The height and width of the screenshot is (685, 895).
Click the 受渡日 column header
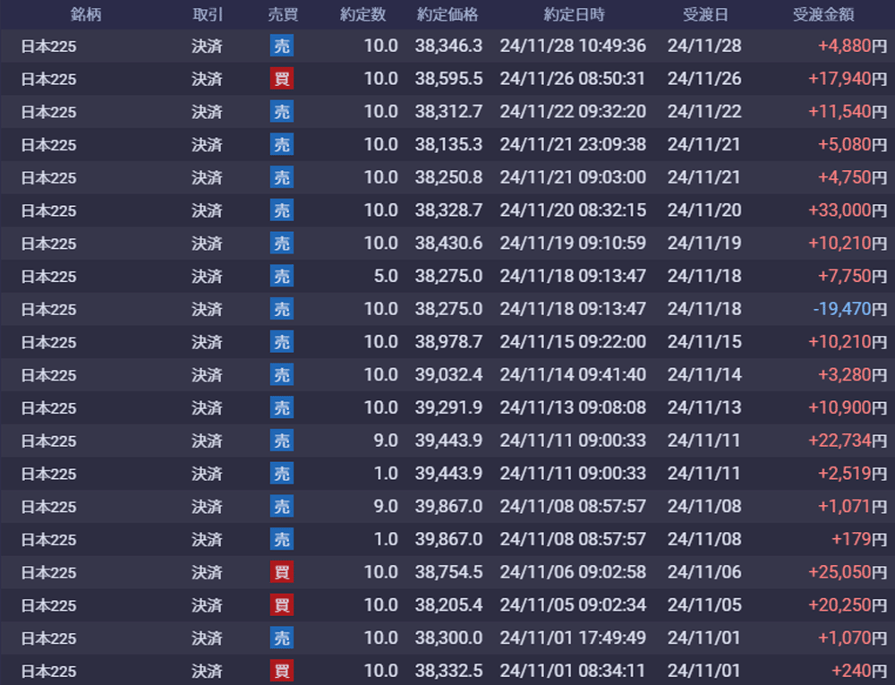tap(705, 14)
